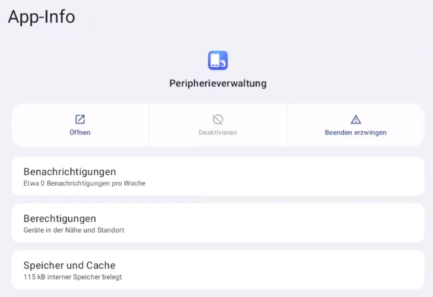Viewport: 433px width, 297px height.
Task: Click the Öffnen external-link icon
Action: [x=80, y=119]
